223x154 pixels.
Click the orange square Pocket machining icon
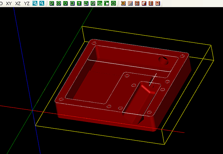130,3
